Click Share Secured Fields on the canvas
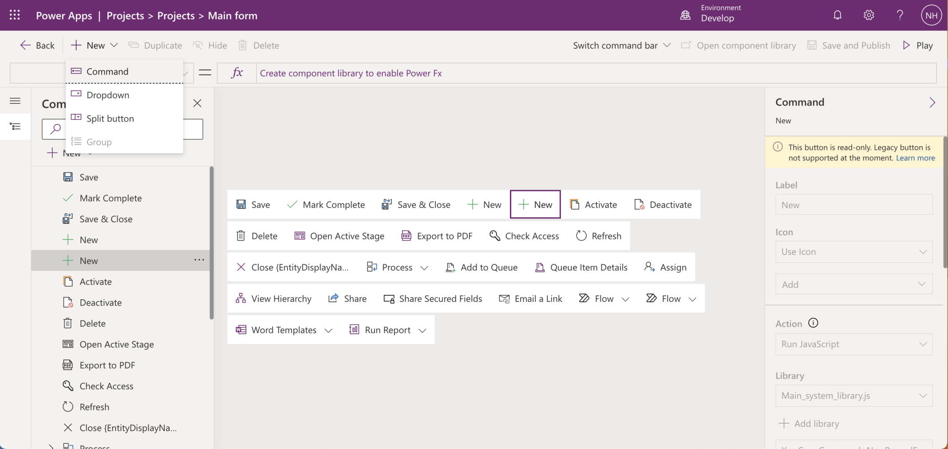Screen dimensions: 948x449 433,299
